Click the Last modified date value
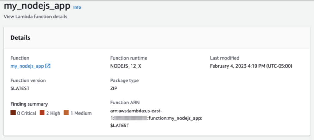The image size is (314, 140). 251,66
